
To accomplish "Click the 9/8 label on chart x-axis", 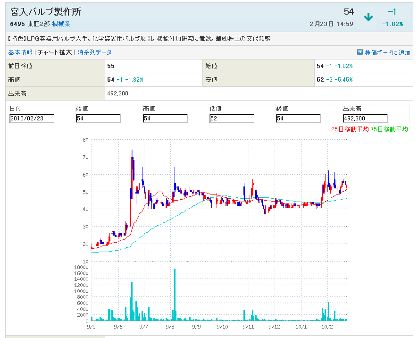I will pyautogui.click(x=170, y=327).
